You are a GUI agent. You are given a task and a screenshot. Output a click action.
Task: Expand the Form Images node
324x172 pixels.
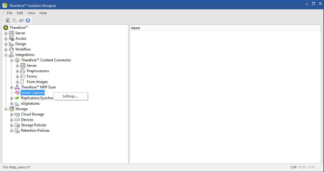(x=17, y=82)
